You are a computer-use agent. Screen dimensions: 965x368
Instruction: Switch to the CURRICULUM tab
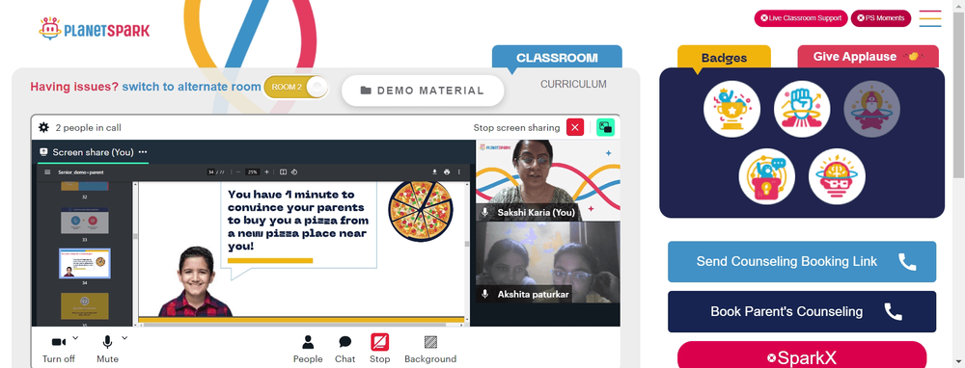point(573,84)
